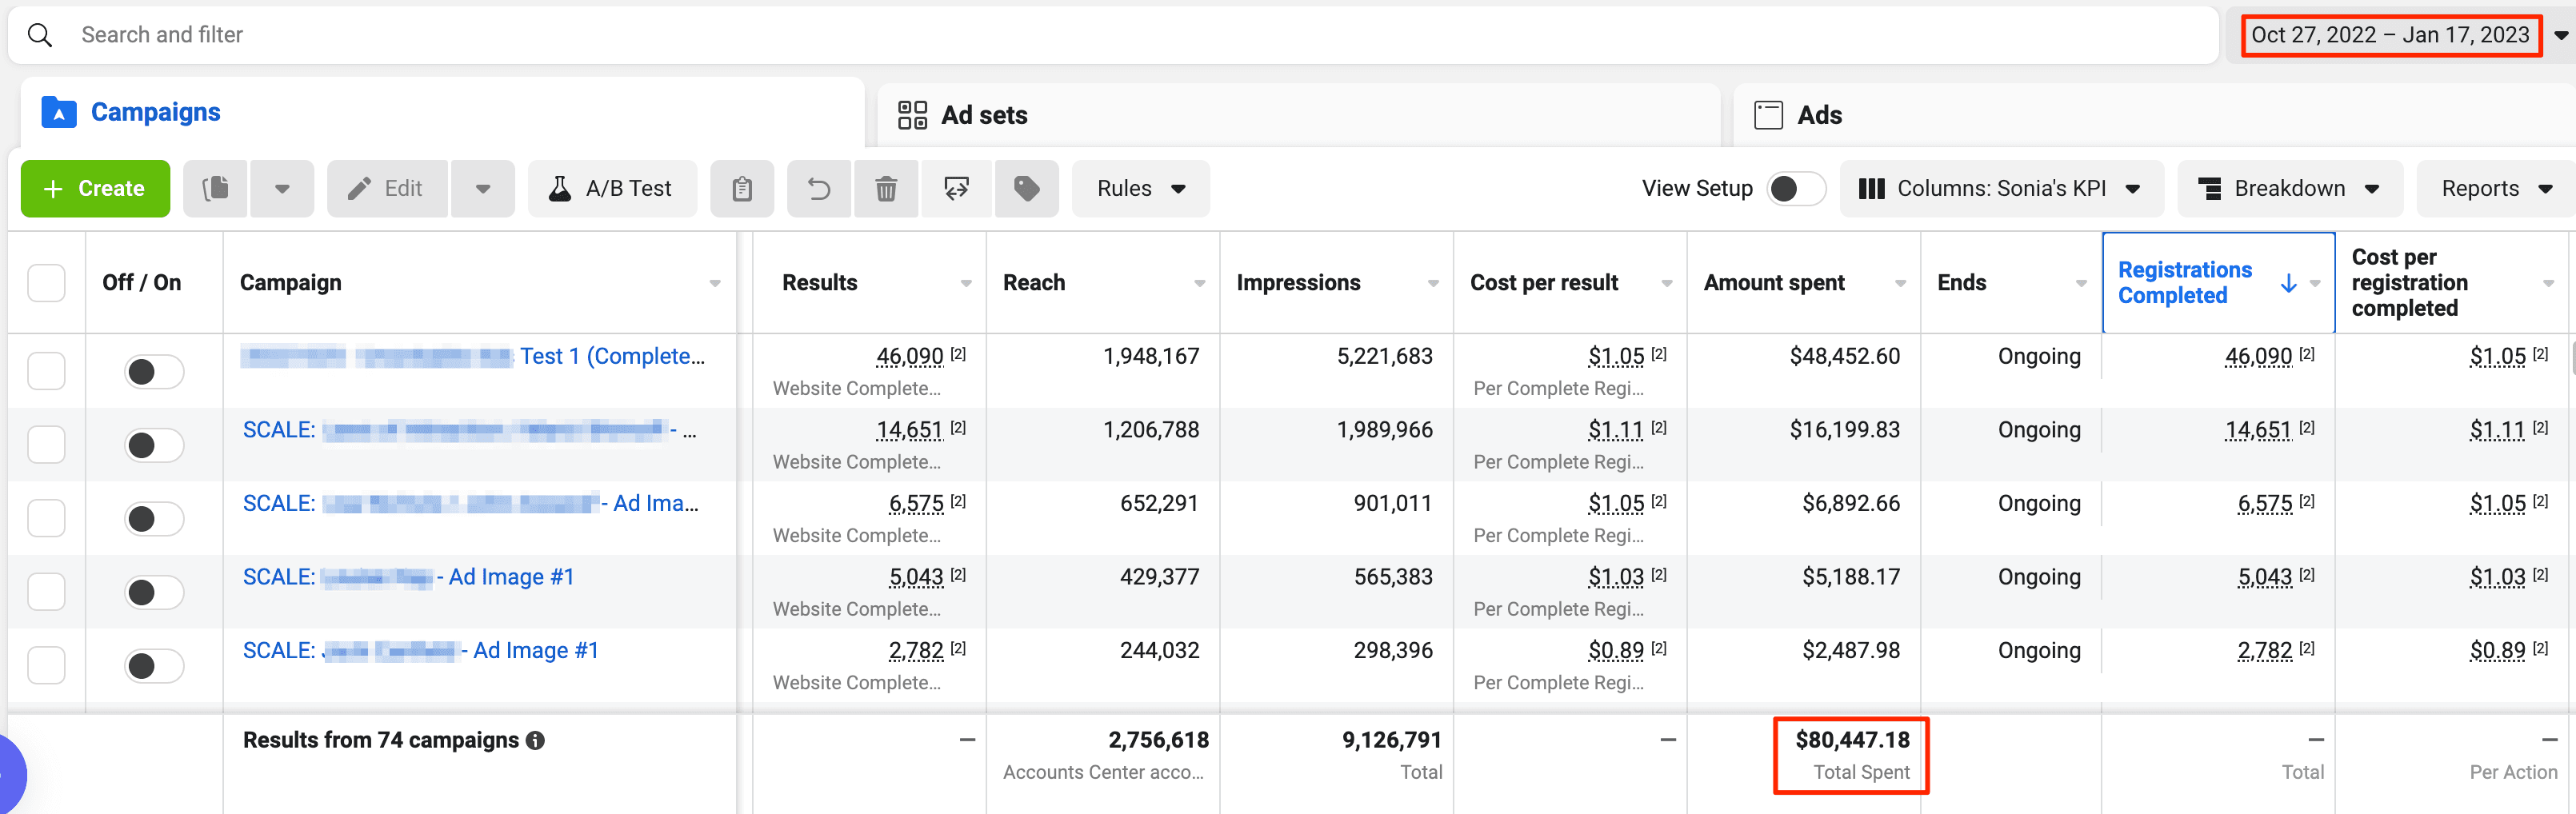Click the [2] footnote next to 14,651 results

pos(958,427)
